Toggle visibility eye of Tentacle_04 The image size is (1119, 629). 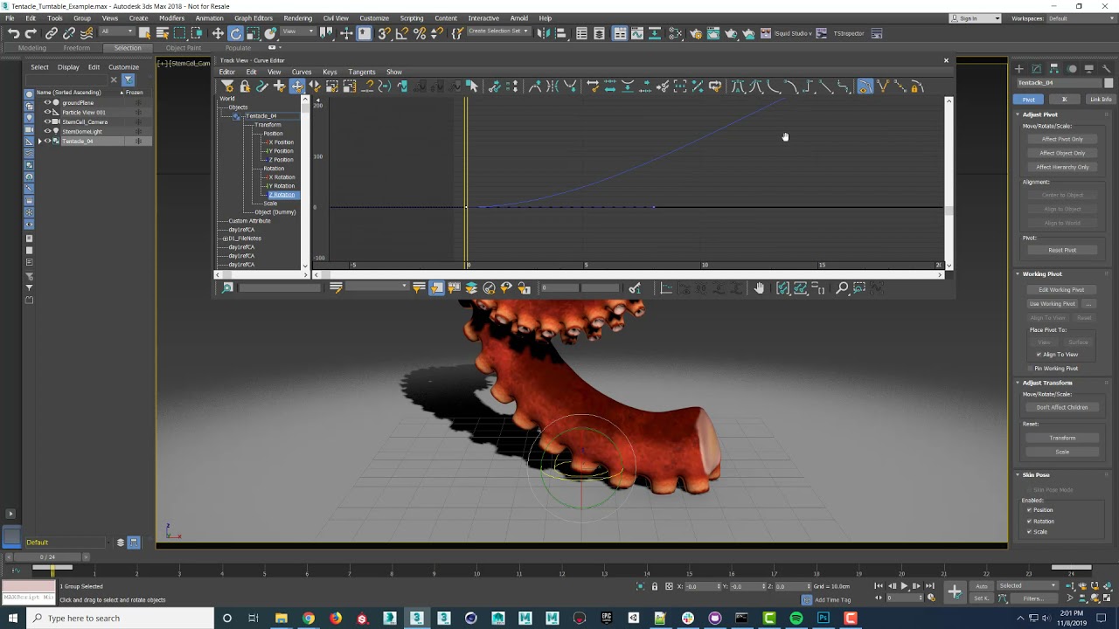(x=47, y=141)
